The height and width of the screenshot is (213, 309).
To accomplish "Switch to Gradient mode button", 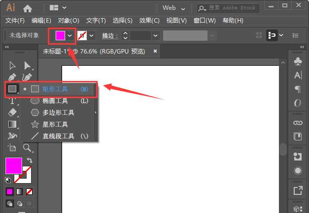I will (19, 191).
